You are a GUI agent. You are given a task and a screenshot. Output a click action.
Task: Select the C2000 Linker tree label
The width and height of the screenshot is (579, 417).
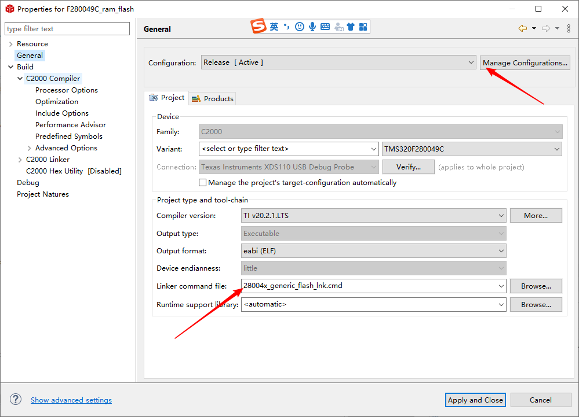tap(48, 160)
